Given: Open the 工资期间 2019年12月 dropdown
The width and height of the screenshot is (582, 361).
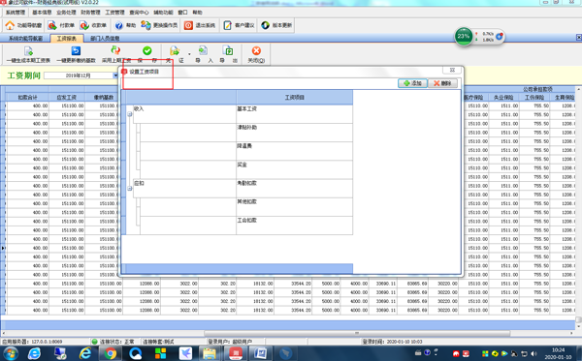Looking at the screenshot, I should click(x=115, y=75).
